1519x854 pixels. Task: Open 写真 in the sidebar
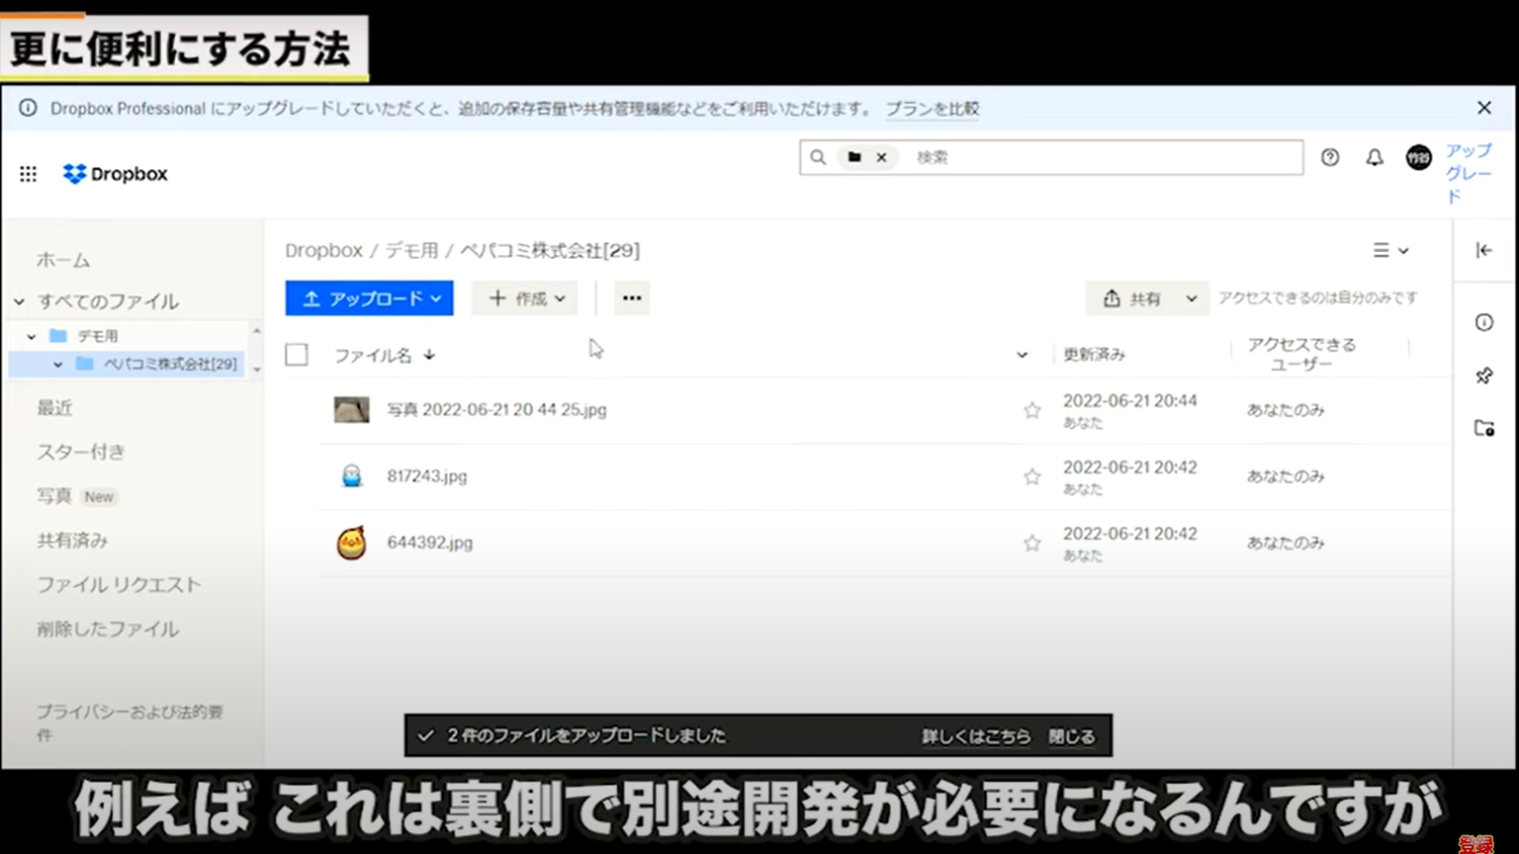point(54,496)
